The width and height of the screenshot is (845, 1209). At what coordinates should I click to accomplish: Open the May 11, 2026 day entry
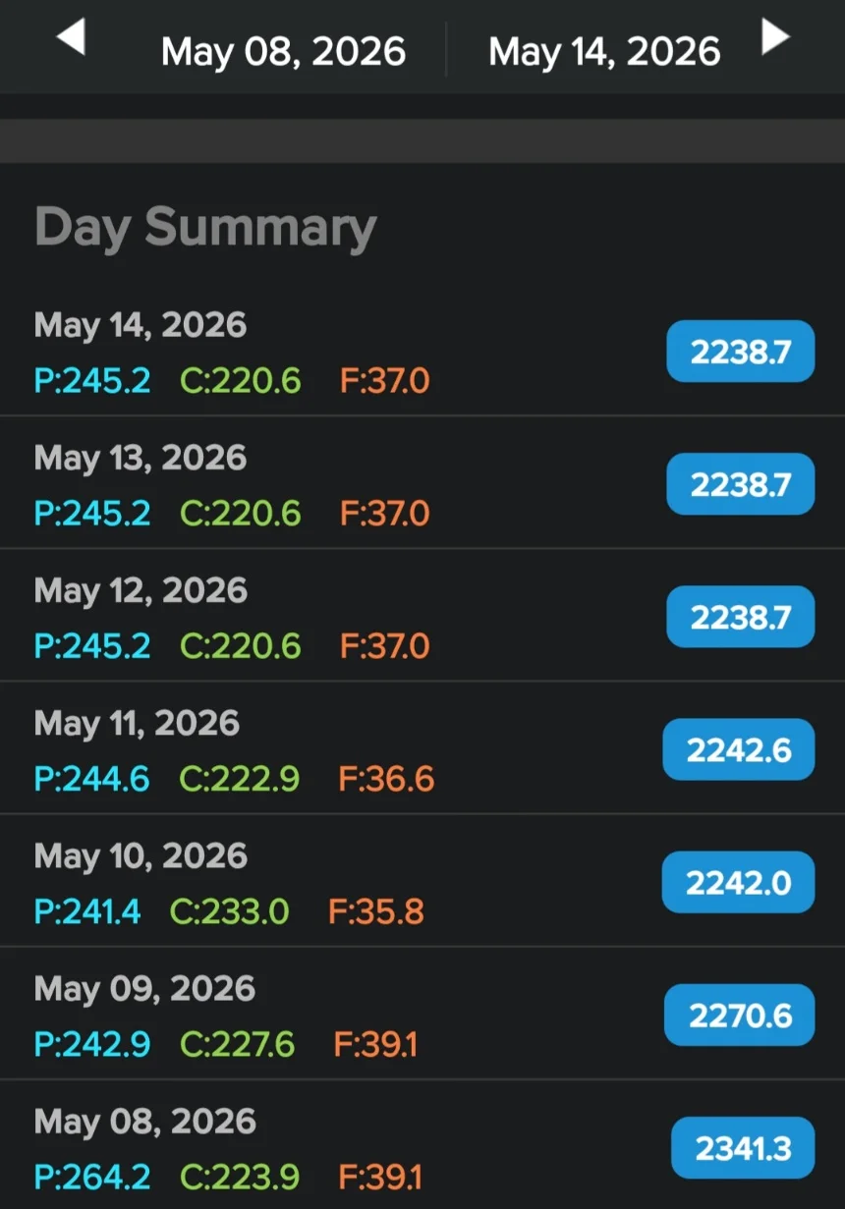click(x=422, y=747)
